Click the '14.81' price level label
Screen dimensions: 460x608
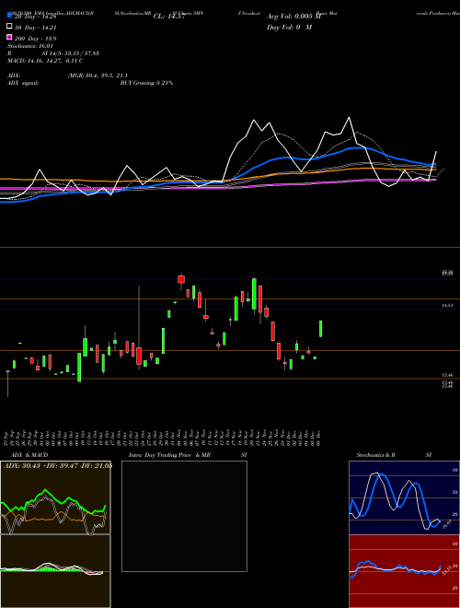coord(448,306)
